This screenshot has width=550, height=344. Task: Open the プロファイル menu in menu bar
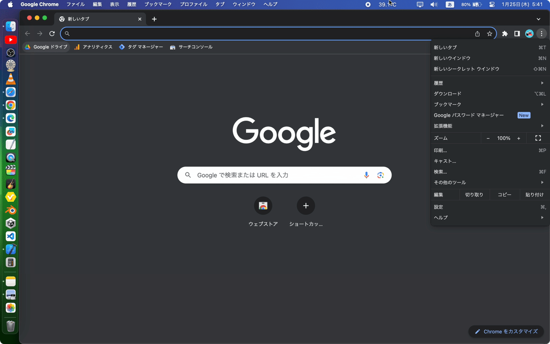click(x=193, y=4)
